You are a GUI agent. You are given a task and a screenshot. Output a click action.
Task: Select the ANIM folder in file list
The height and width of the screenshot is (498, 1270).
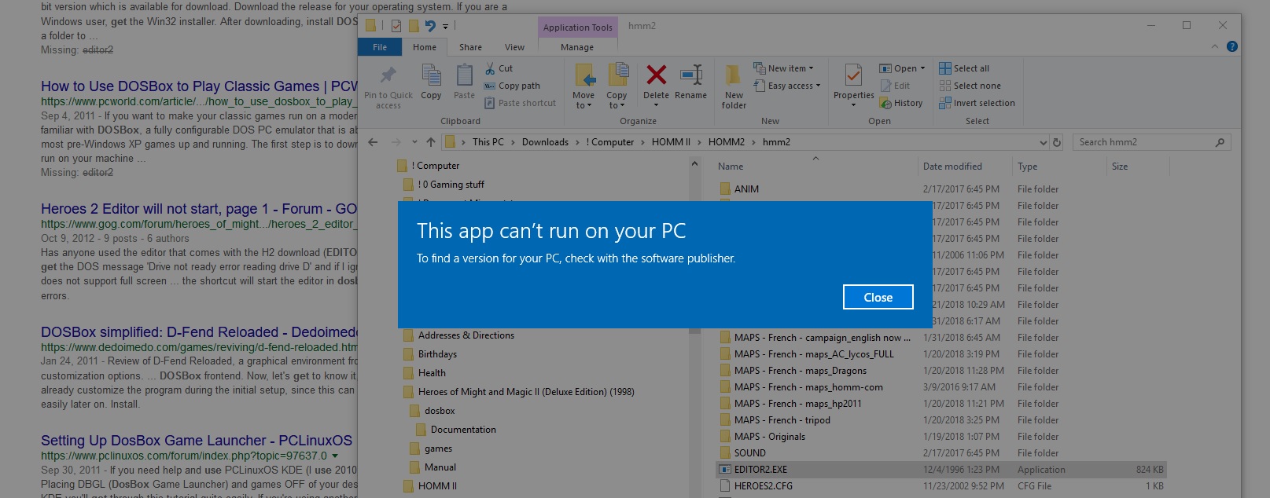pos(941,189)
